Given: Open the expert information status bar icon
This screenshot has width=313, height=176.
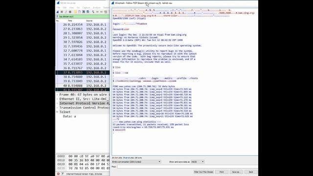Looking at the screenshot, I should click(58, 174).
